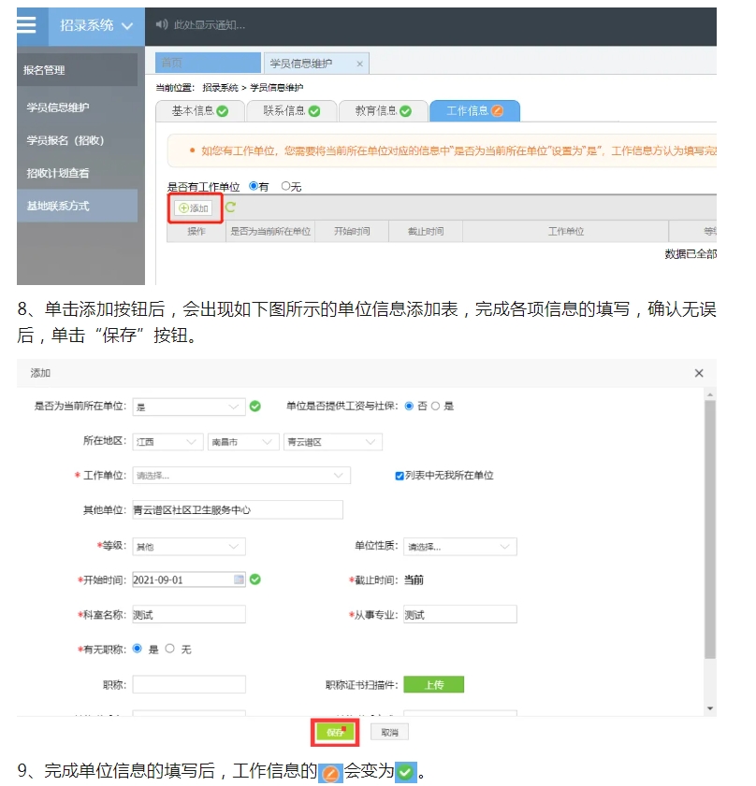Uncheck 列表中无我所在单位 checkbox
Viewport: 756px width, 786px height.
400,476
